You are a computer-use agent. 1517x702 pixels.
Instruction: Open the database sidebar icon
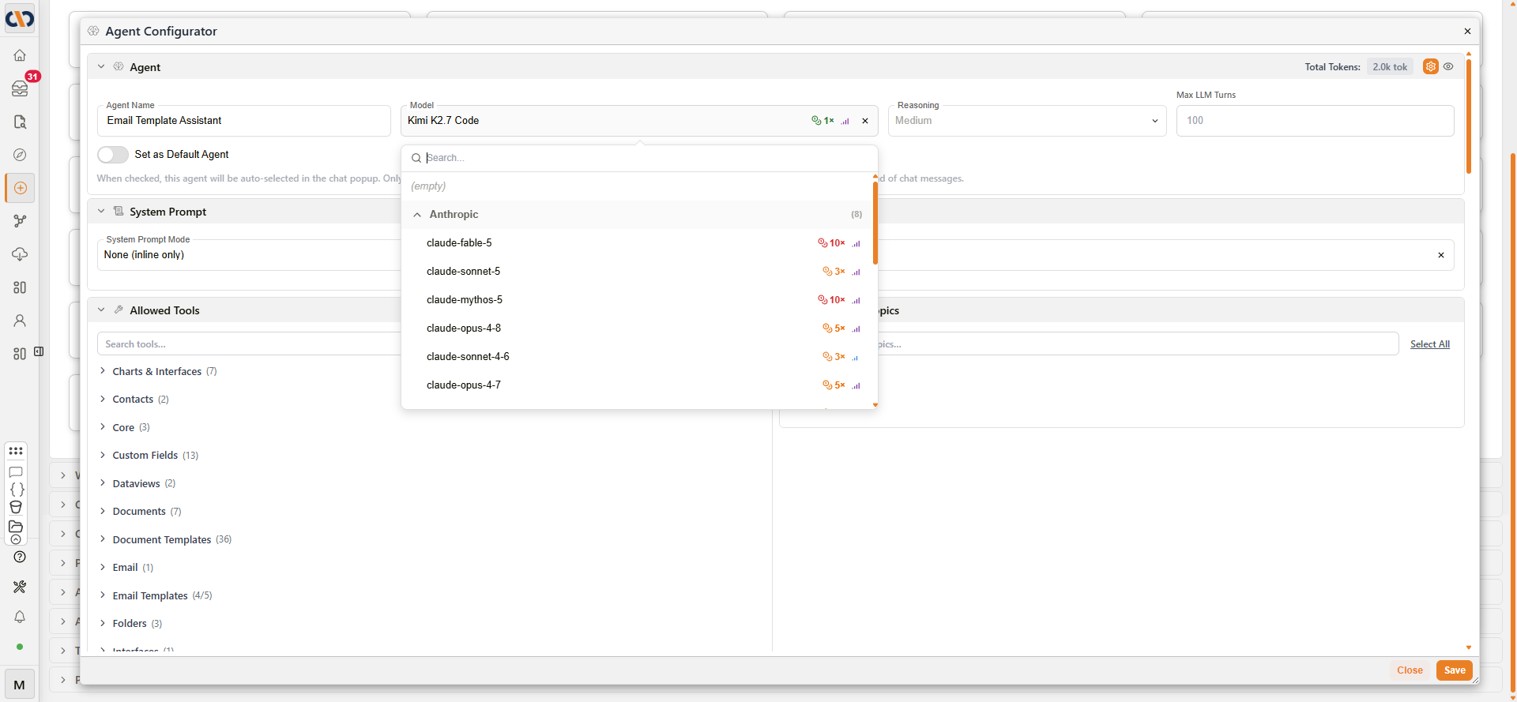click(16, 507)
